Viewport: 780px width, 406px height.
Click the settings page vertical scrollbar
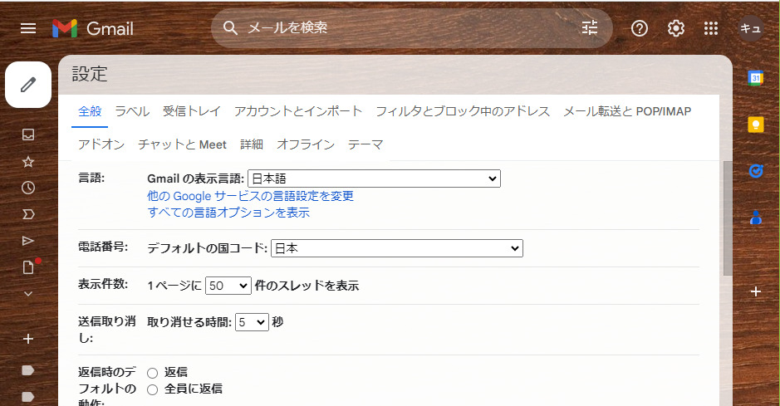[x=728, y=218]
